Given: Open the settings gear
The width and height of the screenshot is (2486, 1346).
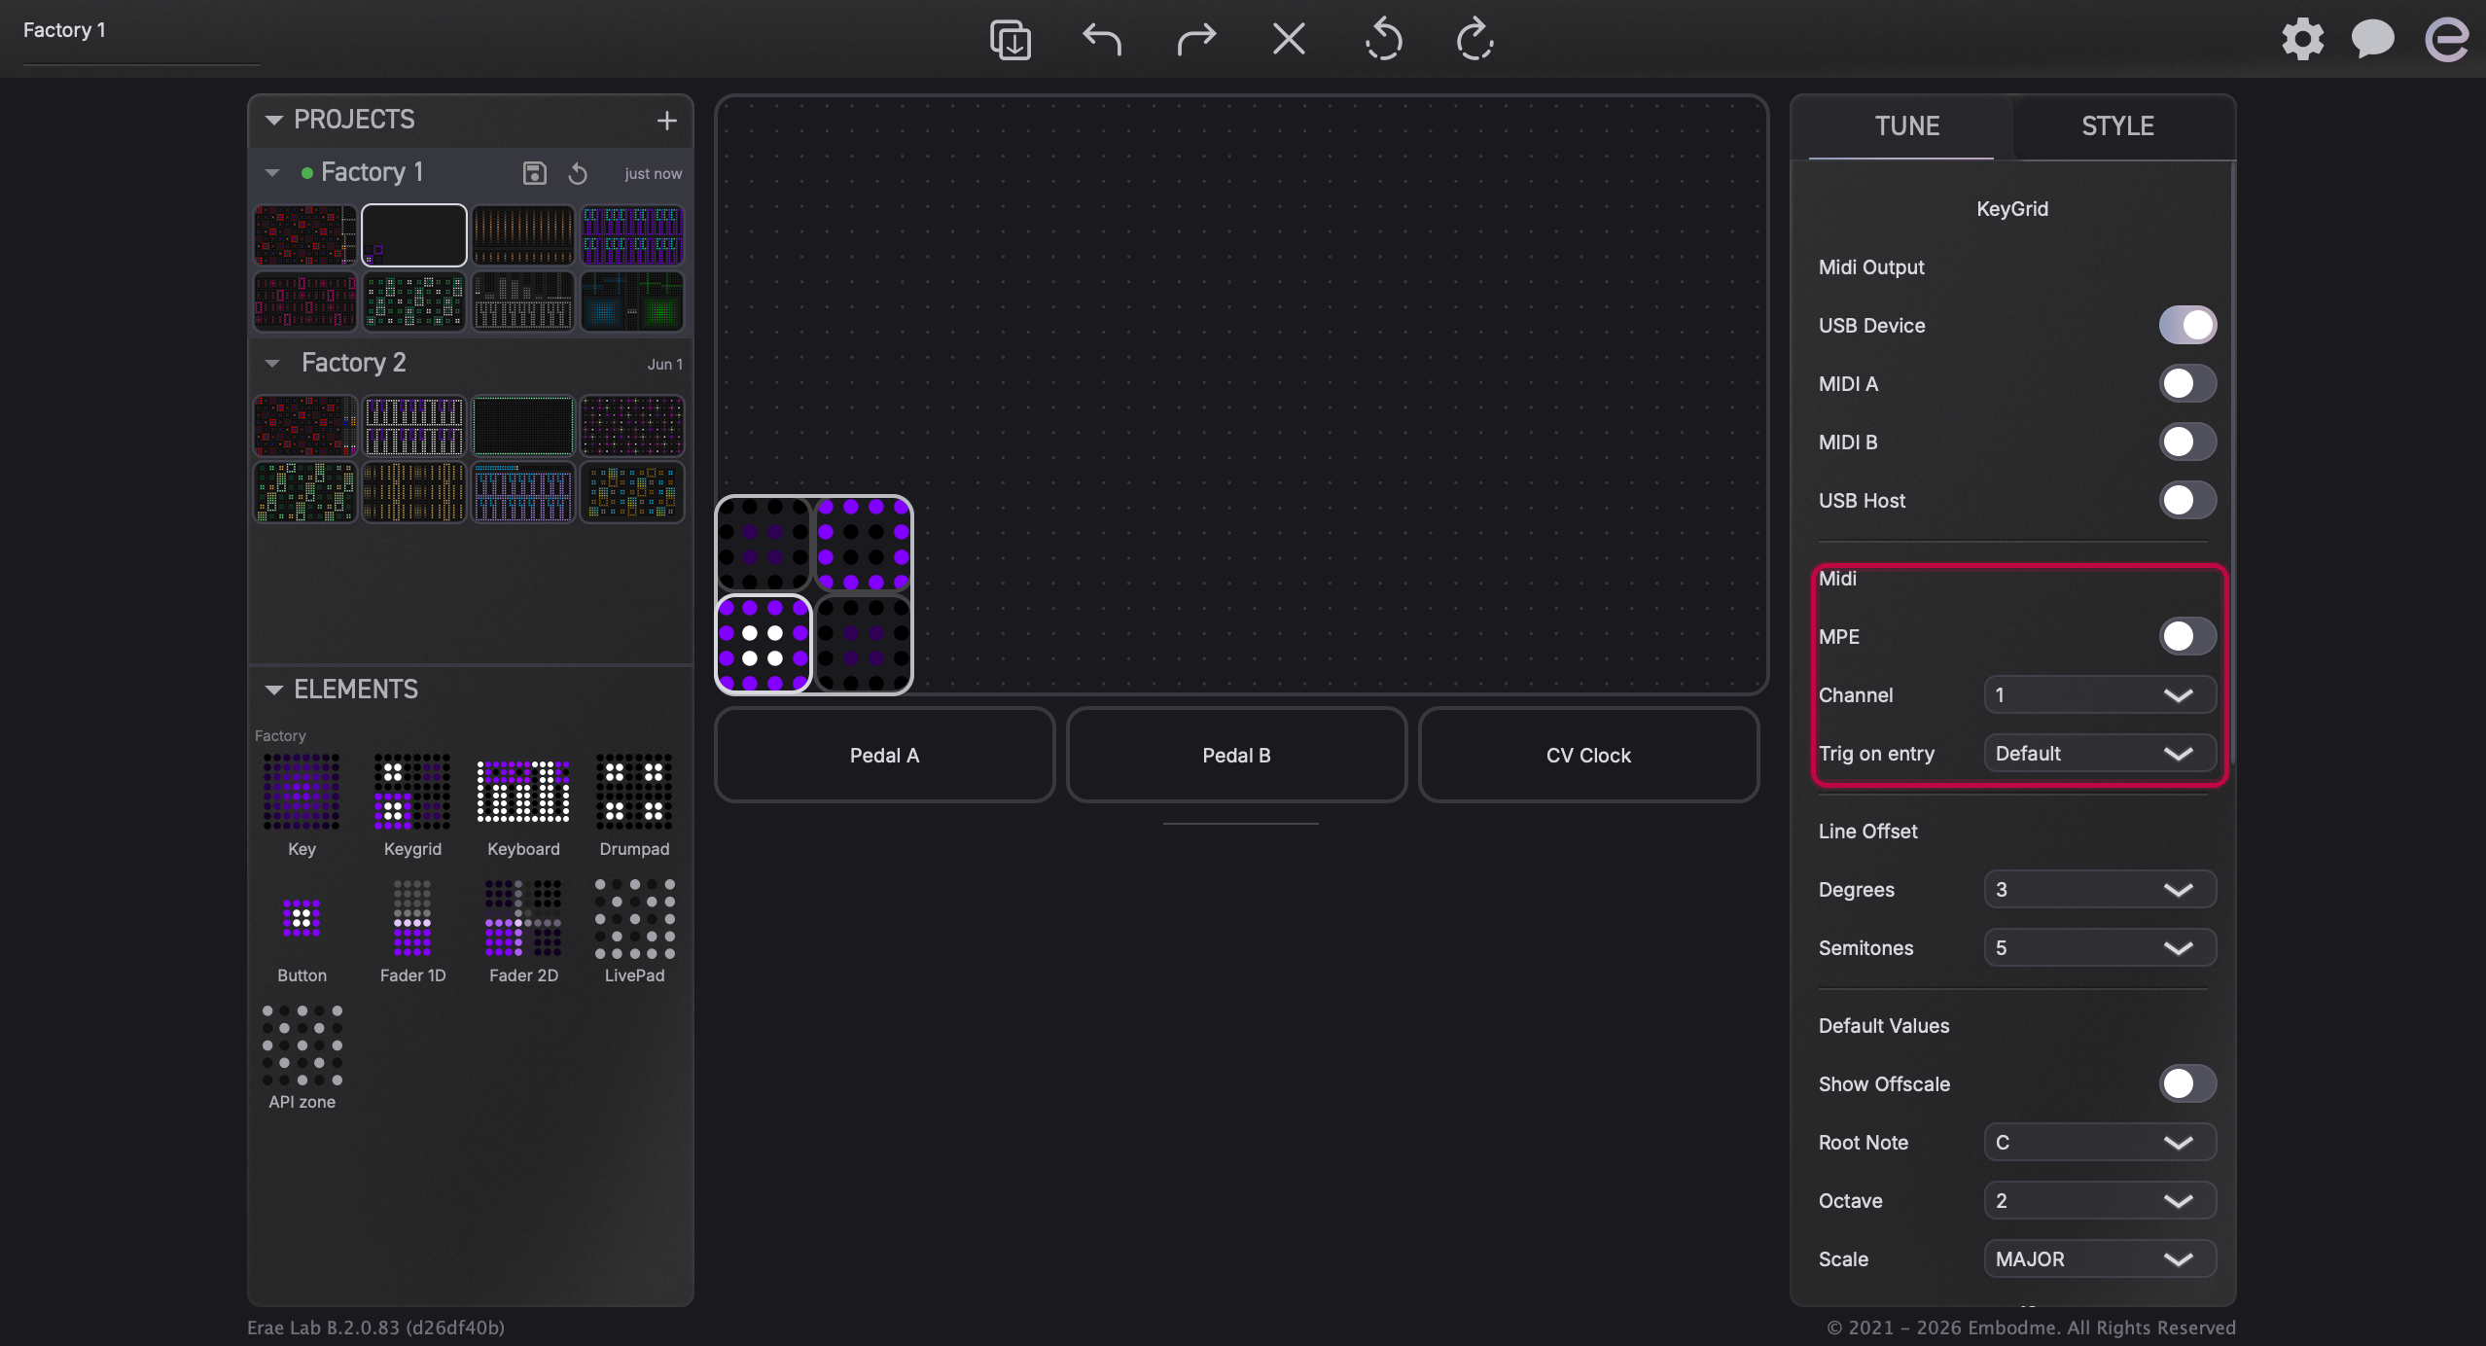Looking at the screenshot, I should point(2302,40).
